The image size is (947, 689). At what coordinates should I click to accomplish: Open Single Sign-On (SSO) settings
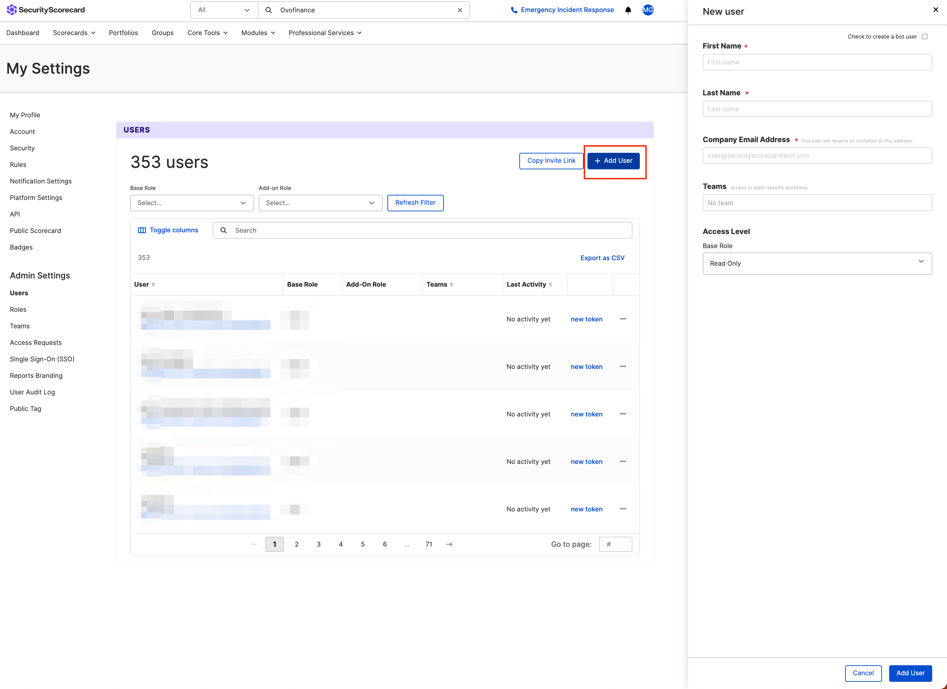[x=42, y=359]
